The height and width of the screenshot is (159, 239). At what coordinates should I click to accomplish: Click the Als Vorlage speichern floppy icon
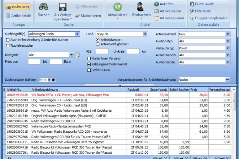[x=63, y=7]
